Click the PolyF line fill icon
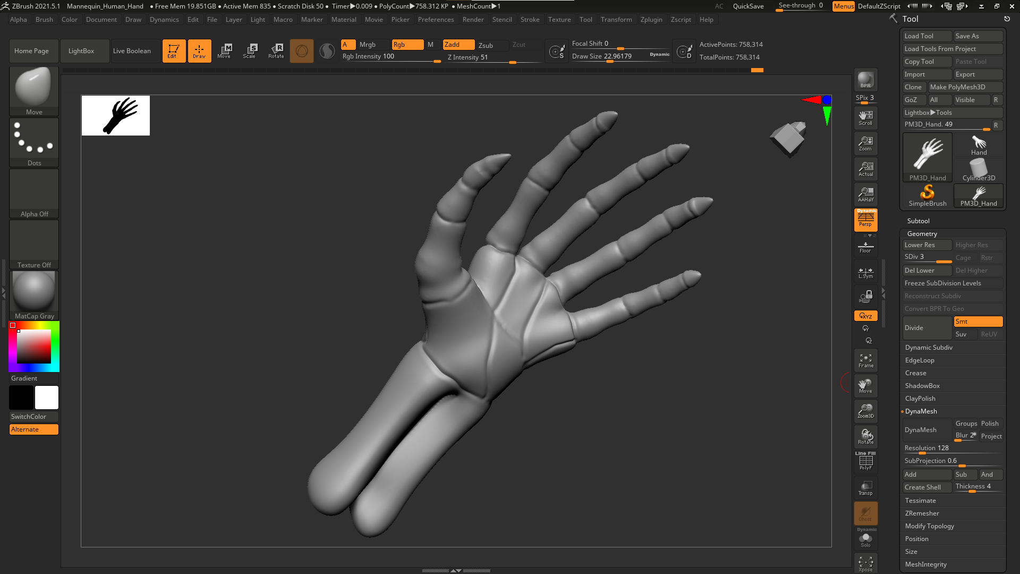The width and height of the screenshot is (1020, 574). [865, 461]
